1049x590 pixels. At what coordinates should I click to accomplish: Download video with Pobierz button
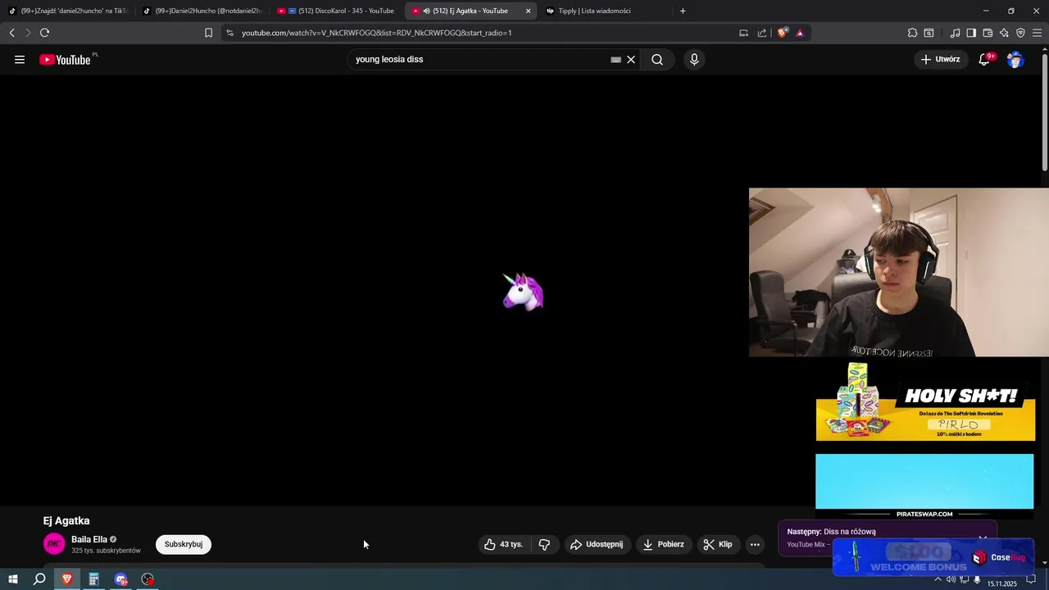click(664, 544)
